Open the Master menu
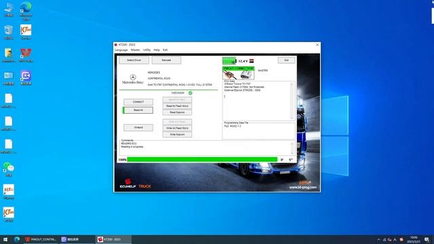The width and height of the screenshot is (434, 244). click(136, 50)
